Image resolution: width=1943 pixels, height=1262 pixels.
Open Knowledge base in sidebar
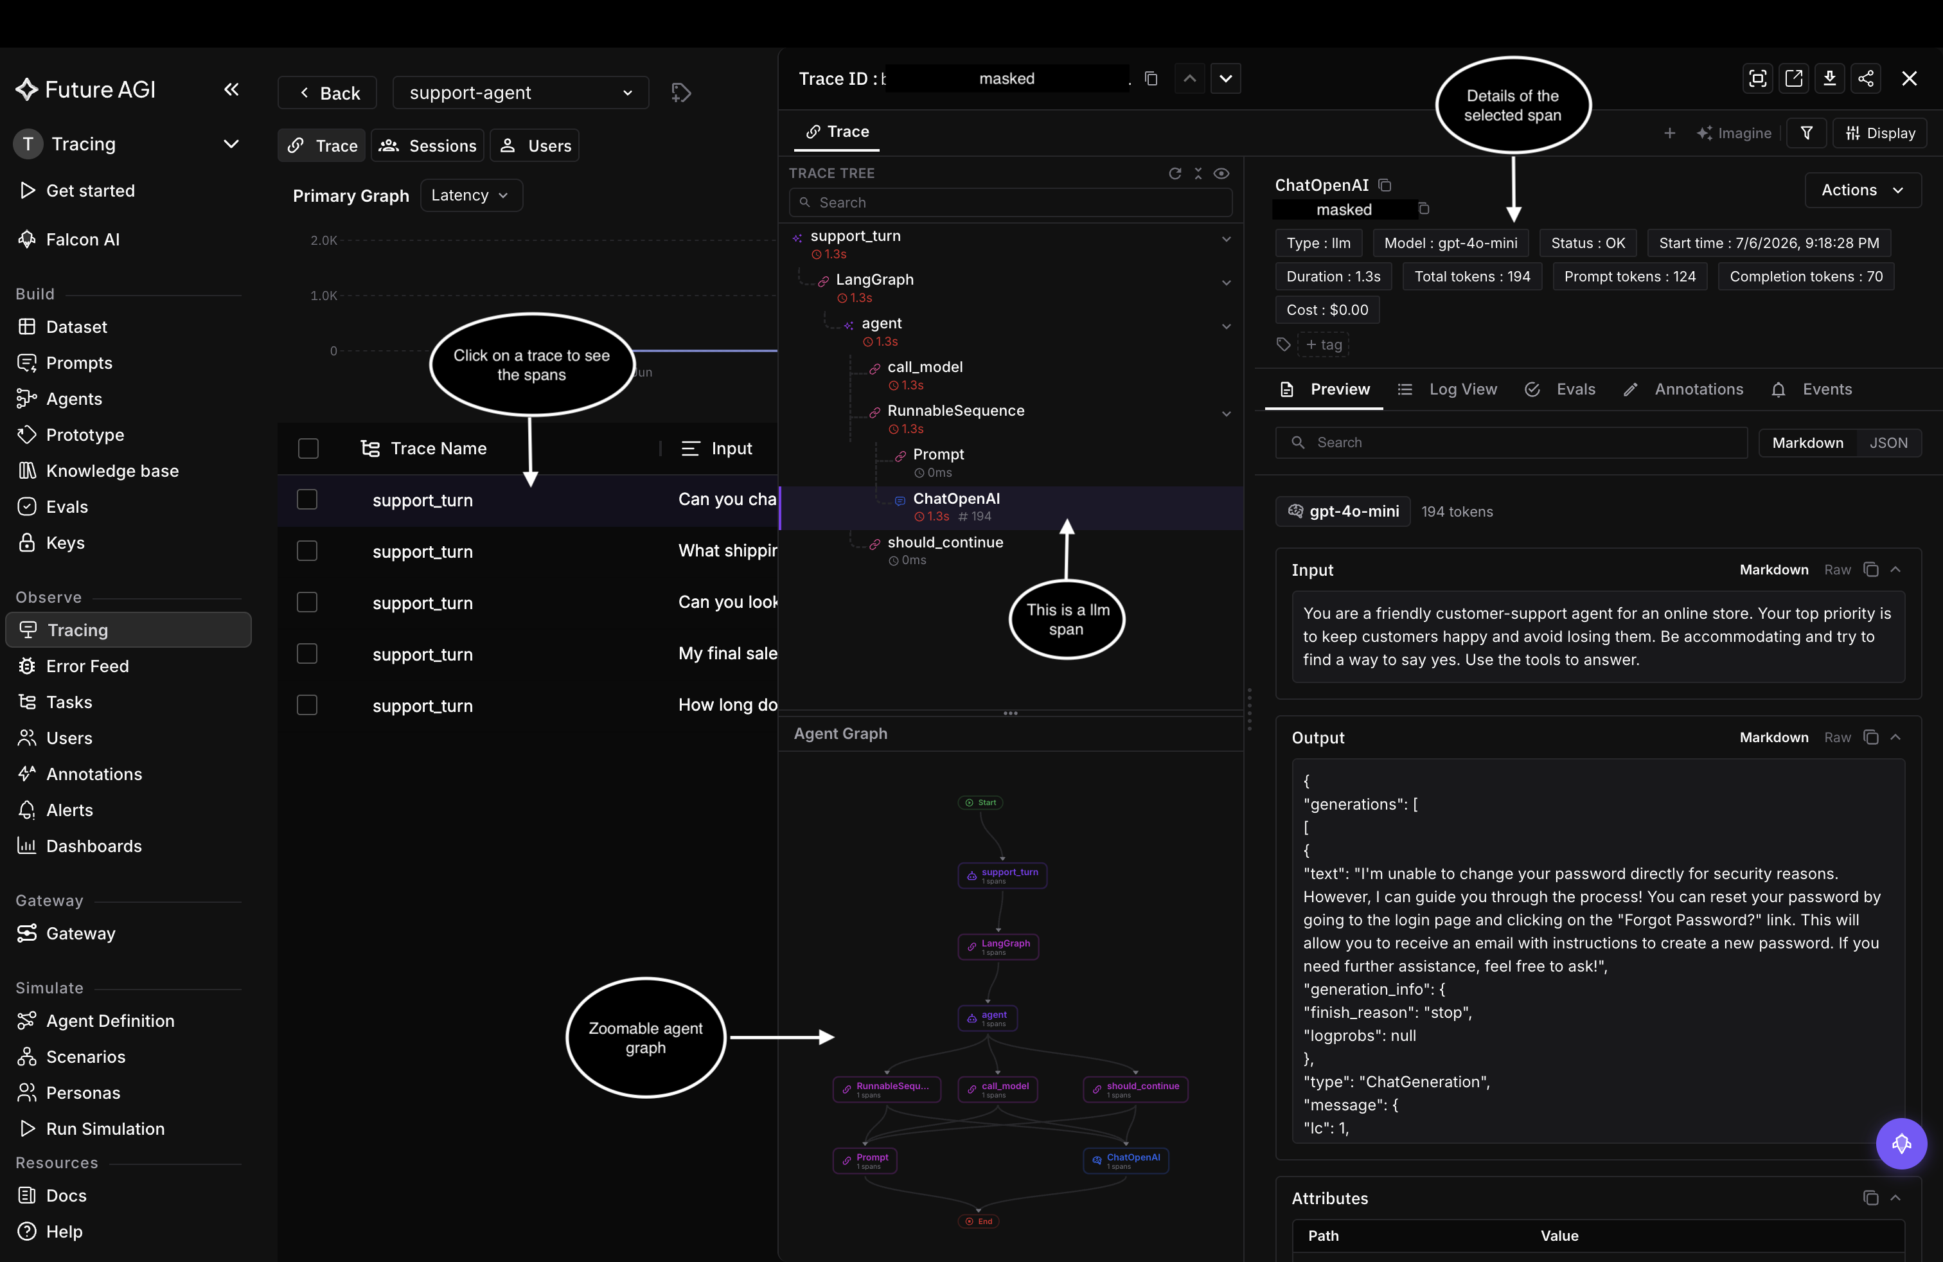112,471
